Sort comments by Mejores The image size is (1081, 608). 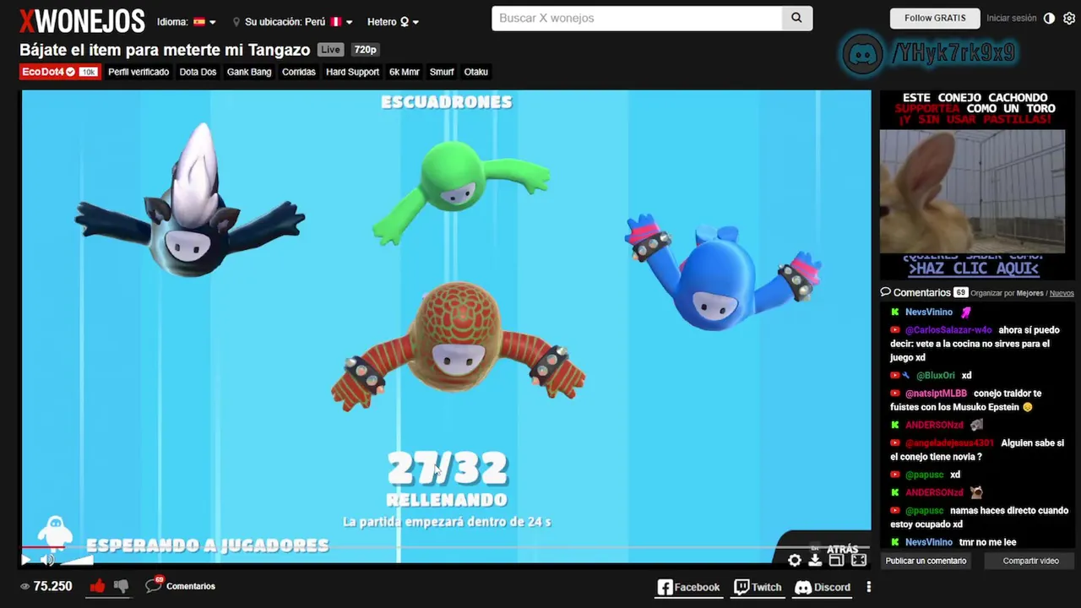tap(1029, 293)
